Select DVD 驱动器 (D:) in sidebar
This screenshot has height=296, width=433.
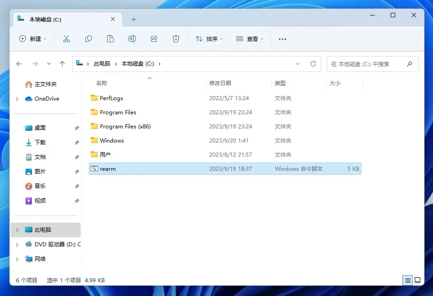click(x=52, y=245)
